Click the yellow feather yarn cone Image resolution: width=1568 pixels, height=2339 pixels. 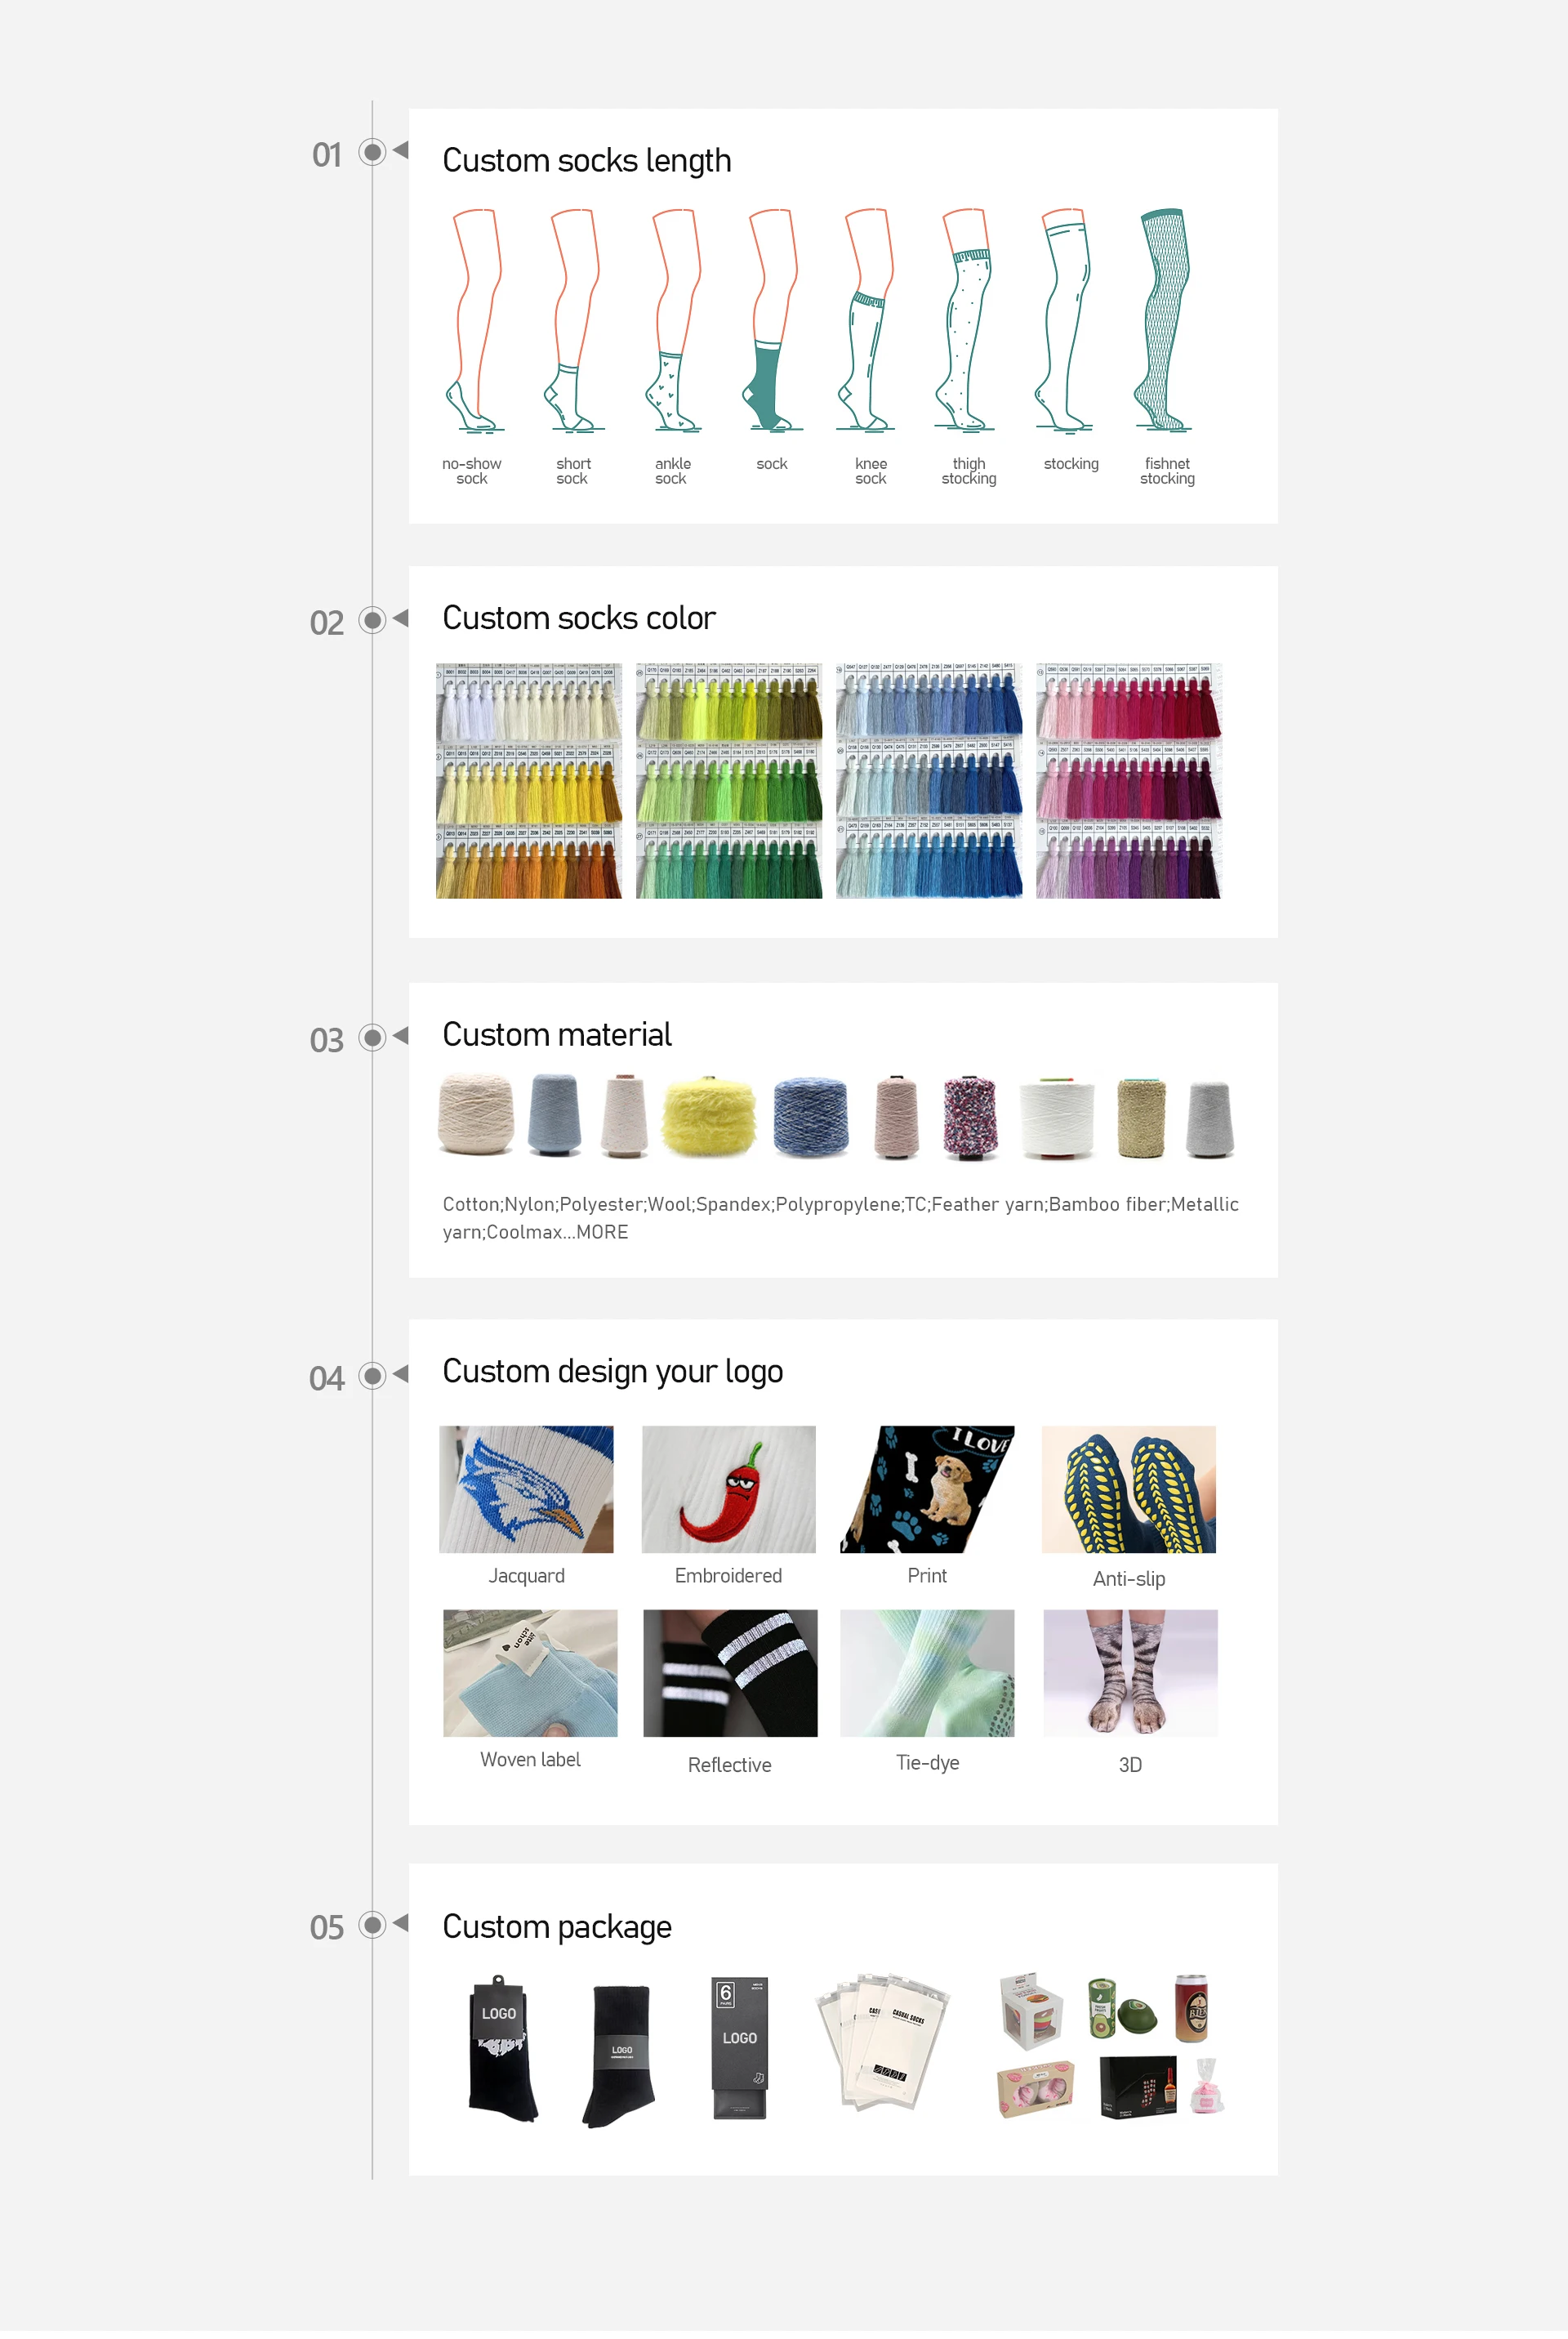709,1118
